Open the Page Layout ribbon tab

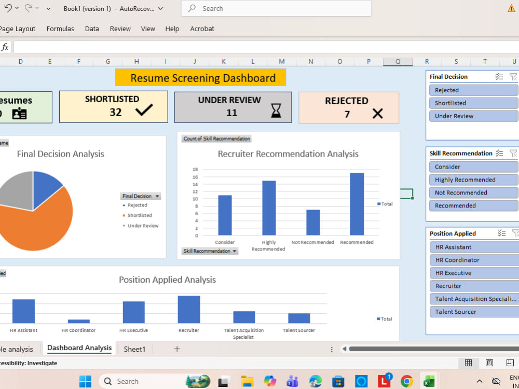click(x=17, y=29)
